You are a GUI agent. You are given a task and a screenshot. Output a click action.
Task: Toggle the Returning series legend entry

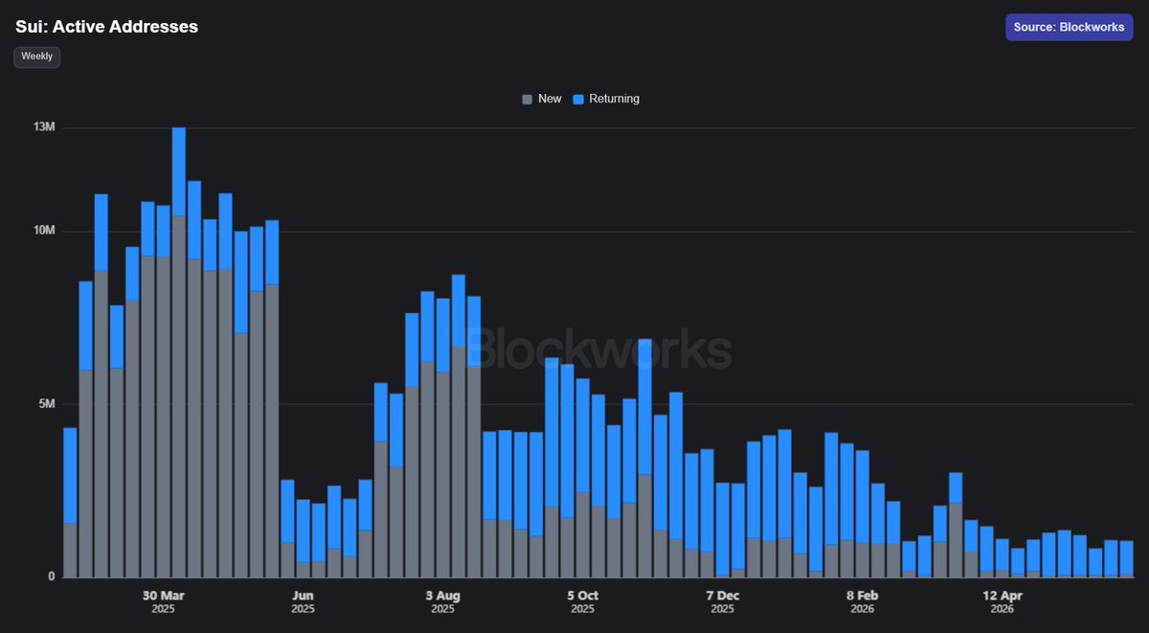point(606,99)
